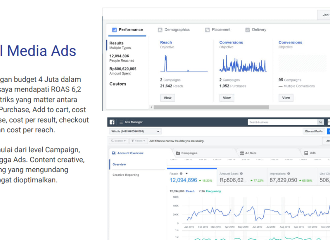View the Conversions campaigns with 1,052 Purchases
This screenshot has width=330, height=247.
point(227,98)
